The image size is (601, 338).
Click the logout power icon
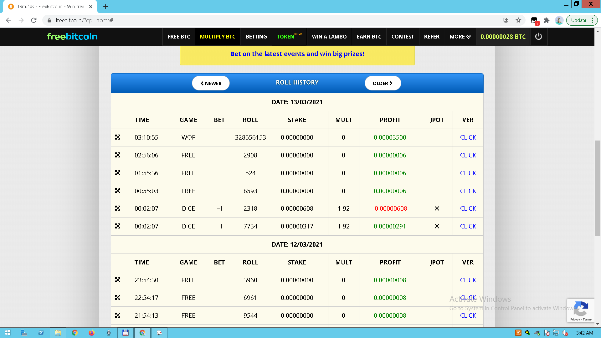[x=538, y=37]
